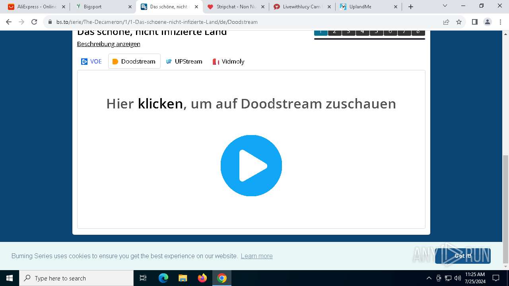Screen dimensions: 509x286
Task: Close the Stripchat browser tab
Action: [263, 7]
